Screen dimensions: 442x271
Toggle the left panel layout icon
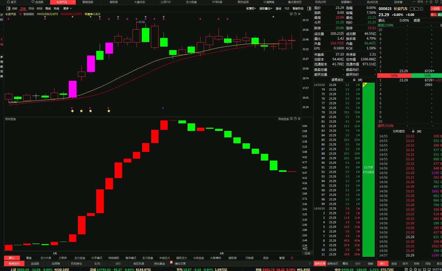coord(8,8)
